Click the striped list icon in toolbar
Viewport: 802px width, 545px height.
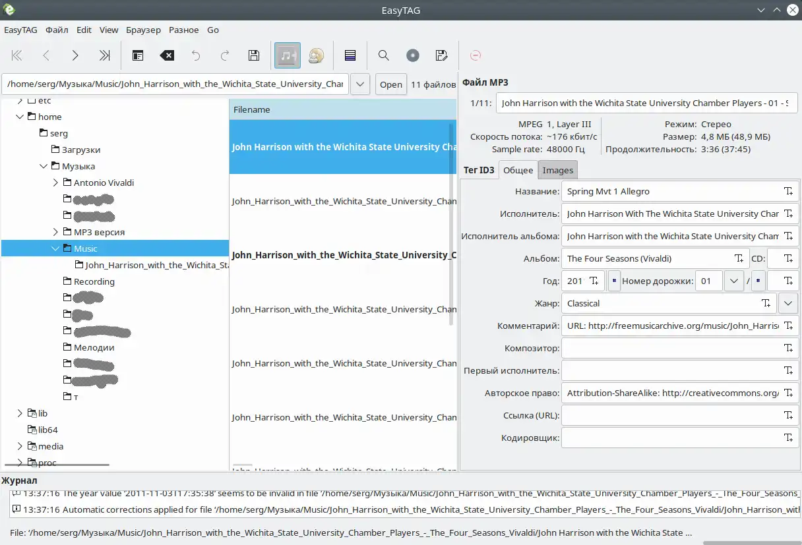pos(350,56)
